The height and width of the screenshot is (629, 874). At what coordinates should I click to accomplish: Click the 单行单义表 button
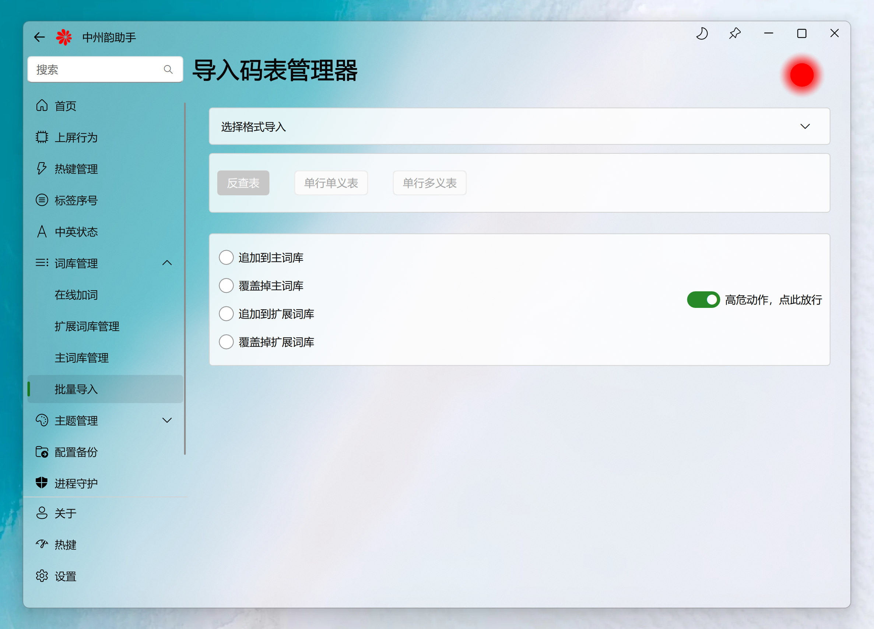[x=331, y=183]
